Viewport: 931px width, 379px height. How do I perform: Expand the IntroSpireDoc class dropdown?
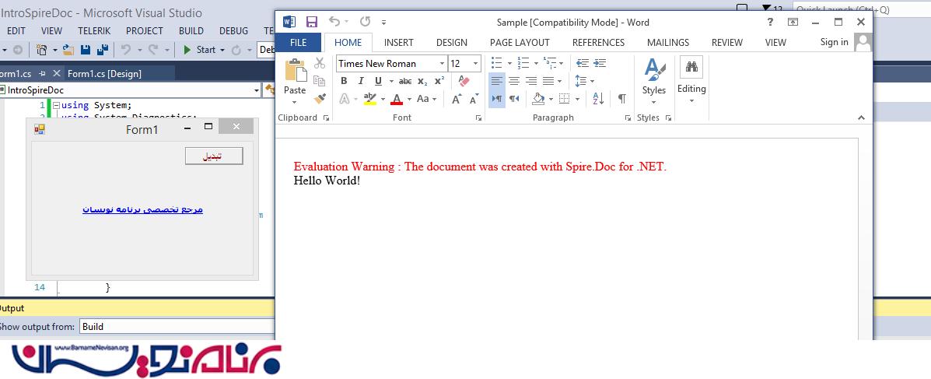256,90
